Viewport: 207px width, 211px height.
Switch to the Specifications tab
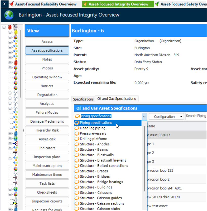(x=83, y=99)
